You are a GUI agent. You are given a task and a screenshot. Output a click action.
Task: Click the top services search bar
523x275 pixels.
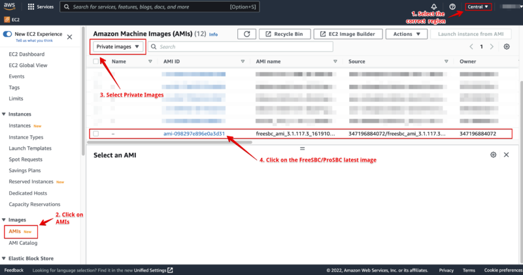[160, 7]
